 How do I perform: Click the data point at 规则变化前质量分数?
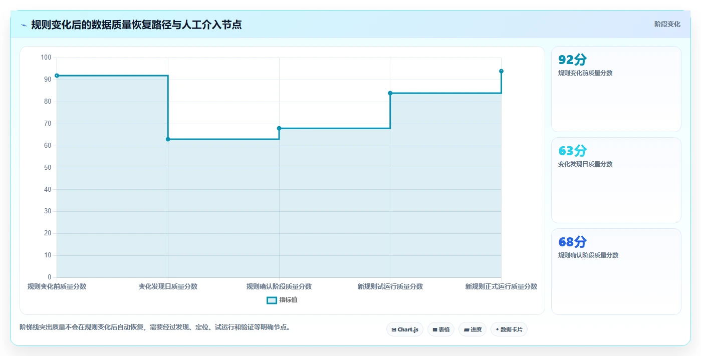pos(57,76)
